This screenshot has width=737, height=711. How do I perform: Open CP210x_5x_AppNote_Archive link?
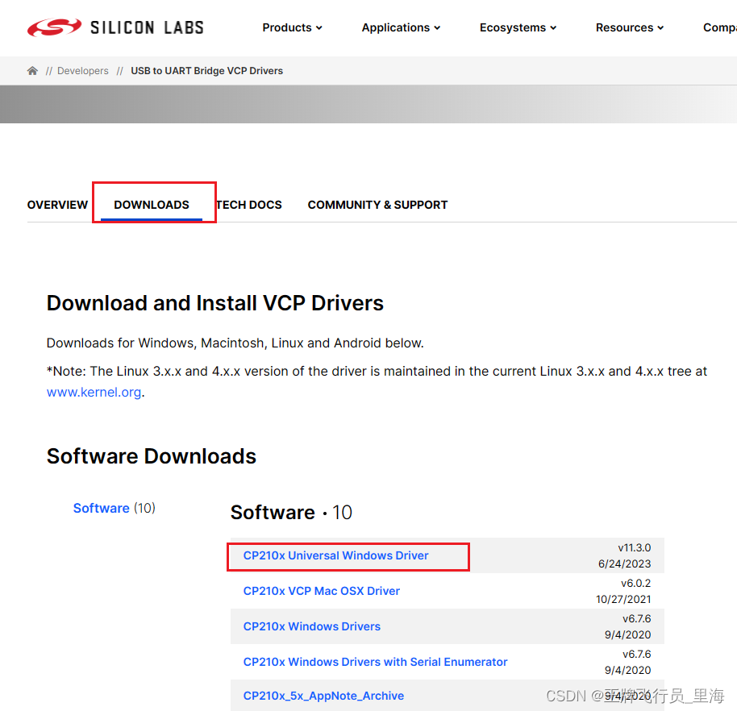click(323, 696)
